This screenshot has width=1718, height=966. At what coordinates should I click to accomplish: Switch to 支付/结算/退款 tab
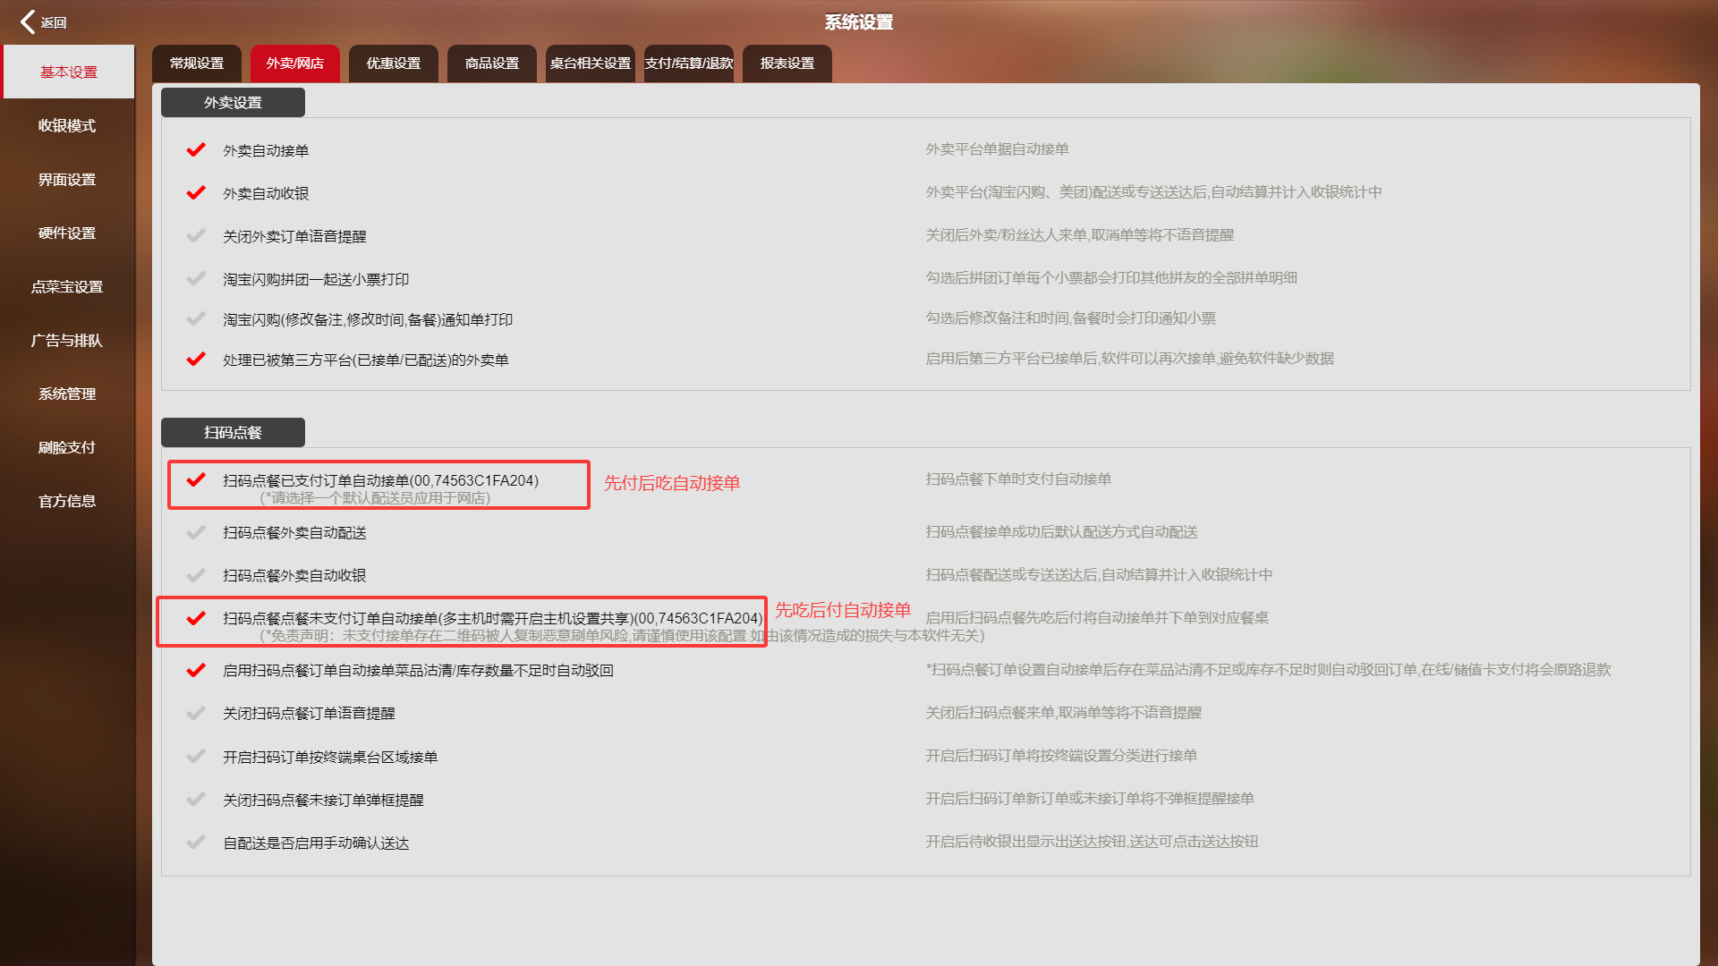pos(689,64)
